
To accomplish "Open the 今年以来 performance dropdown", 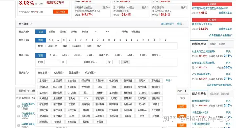I will click(x=104, y=55).
